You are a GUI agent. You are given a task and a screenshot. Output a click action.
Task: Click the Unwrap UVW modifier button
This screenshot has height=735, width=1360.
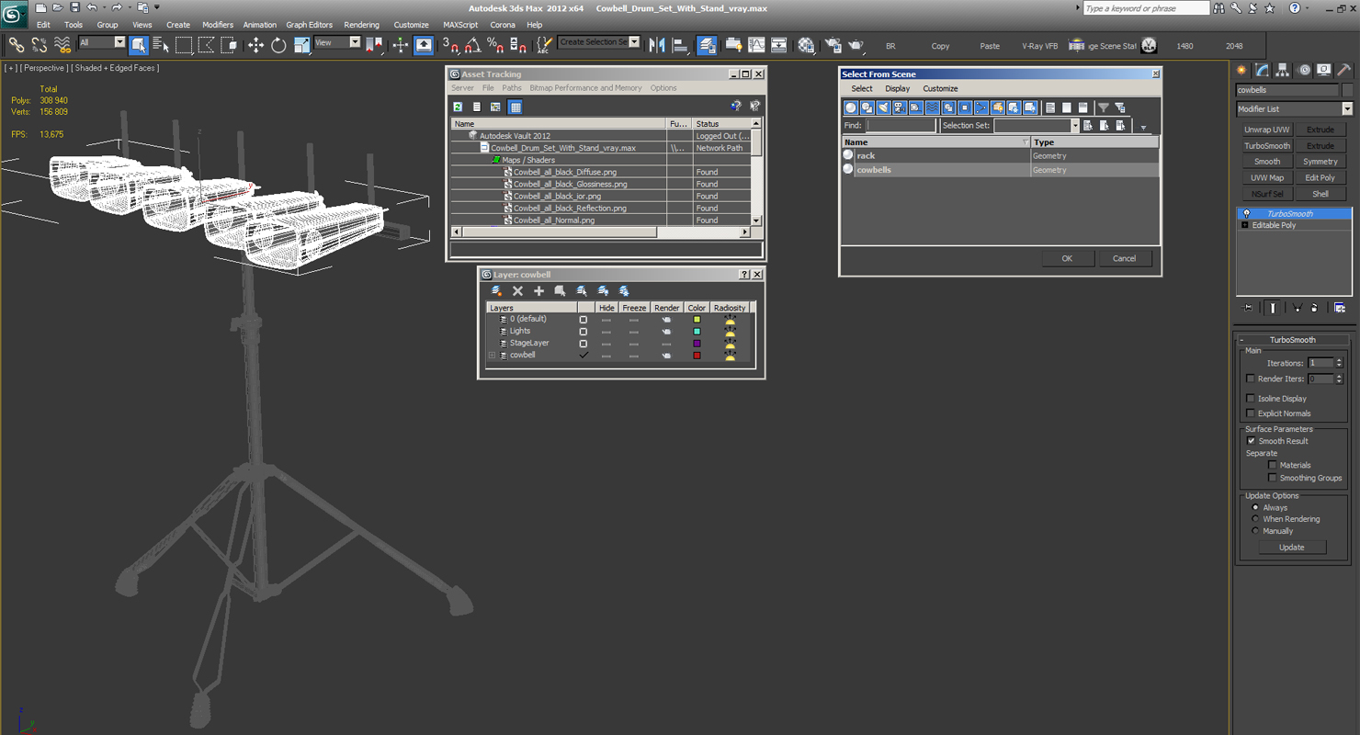1267,130
